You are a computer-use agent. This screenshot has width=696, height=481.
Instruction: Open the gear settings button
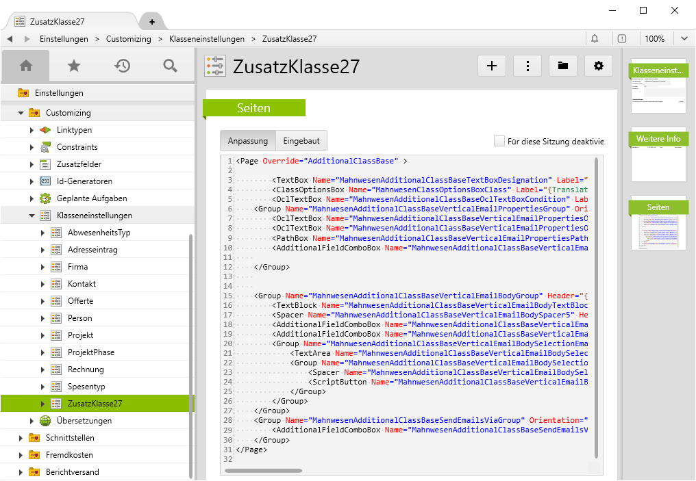pyautogui.click(x=599, y=66)
